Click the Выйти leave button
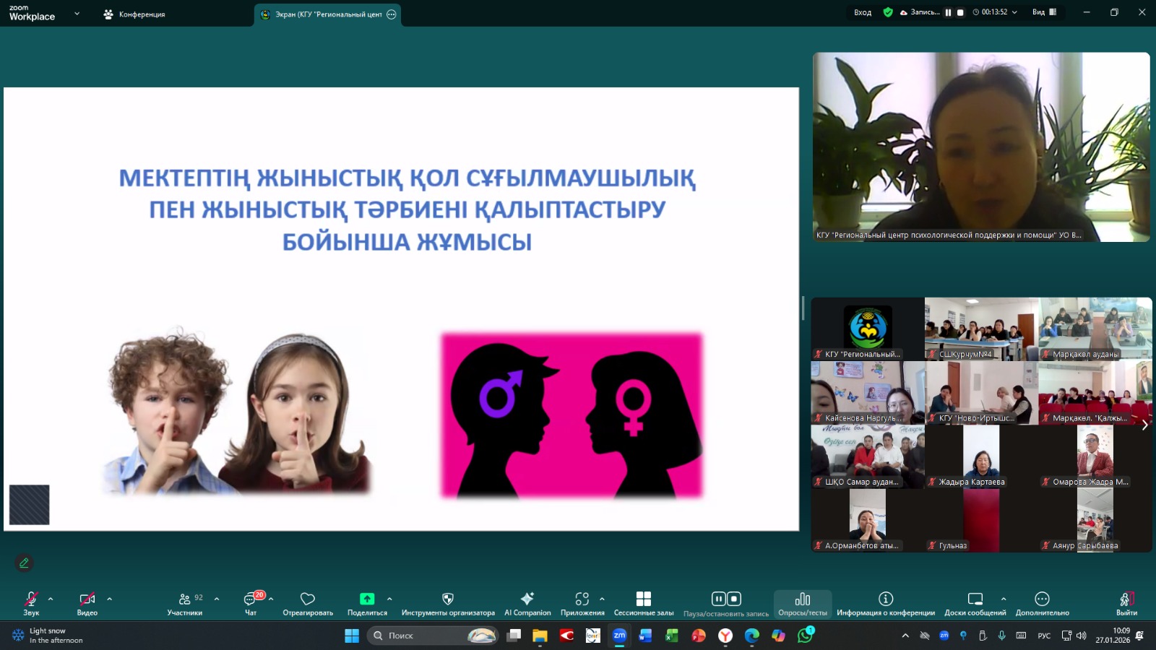Image resolution: width=1156 pixels, height=650 pixels. [1126, 602]
